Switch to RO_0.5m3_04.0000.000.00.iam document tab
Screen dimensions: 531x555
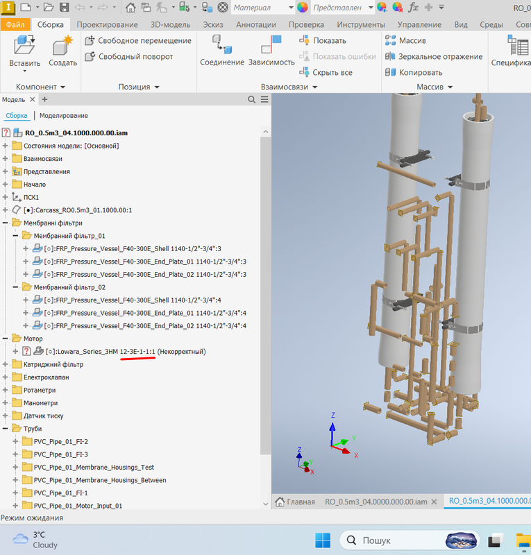(x=376, y=502)
